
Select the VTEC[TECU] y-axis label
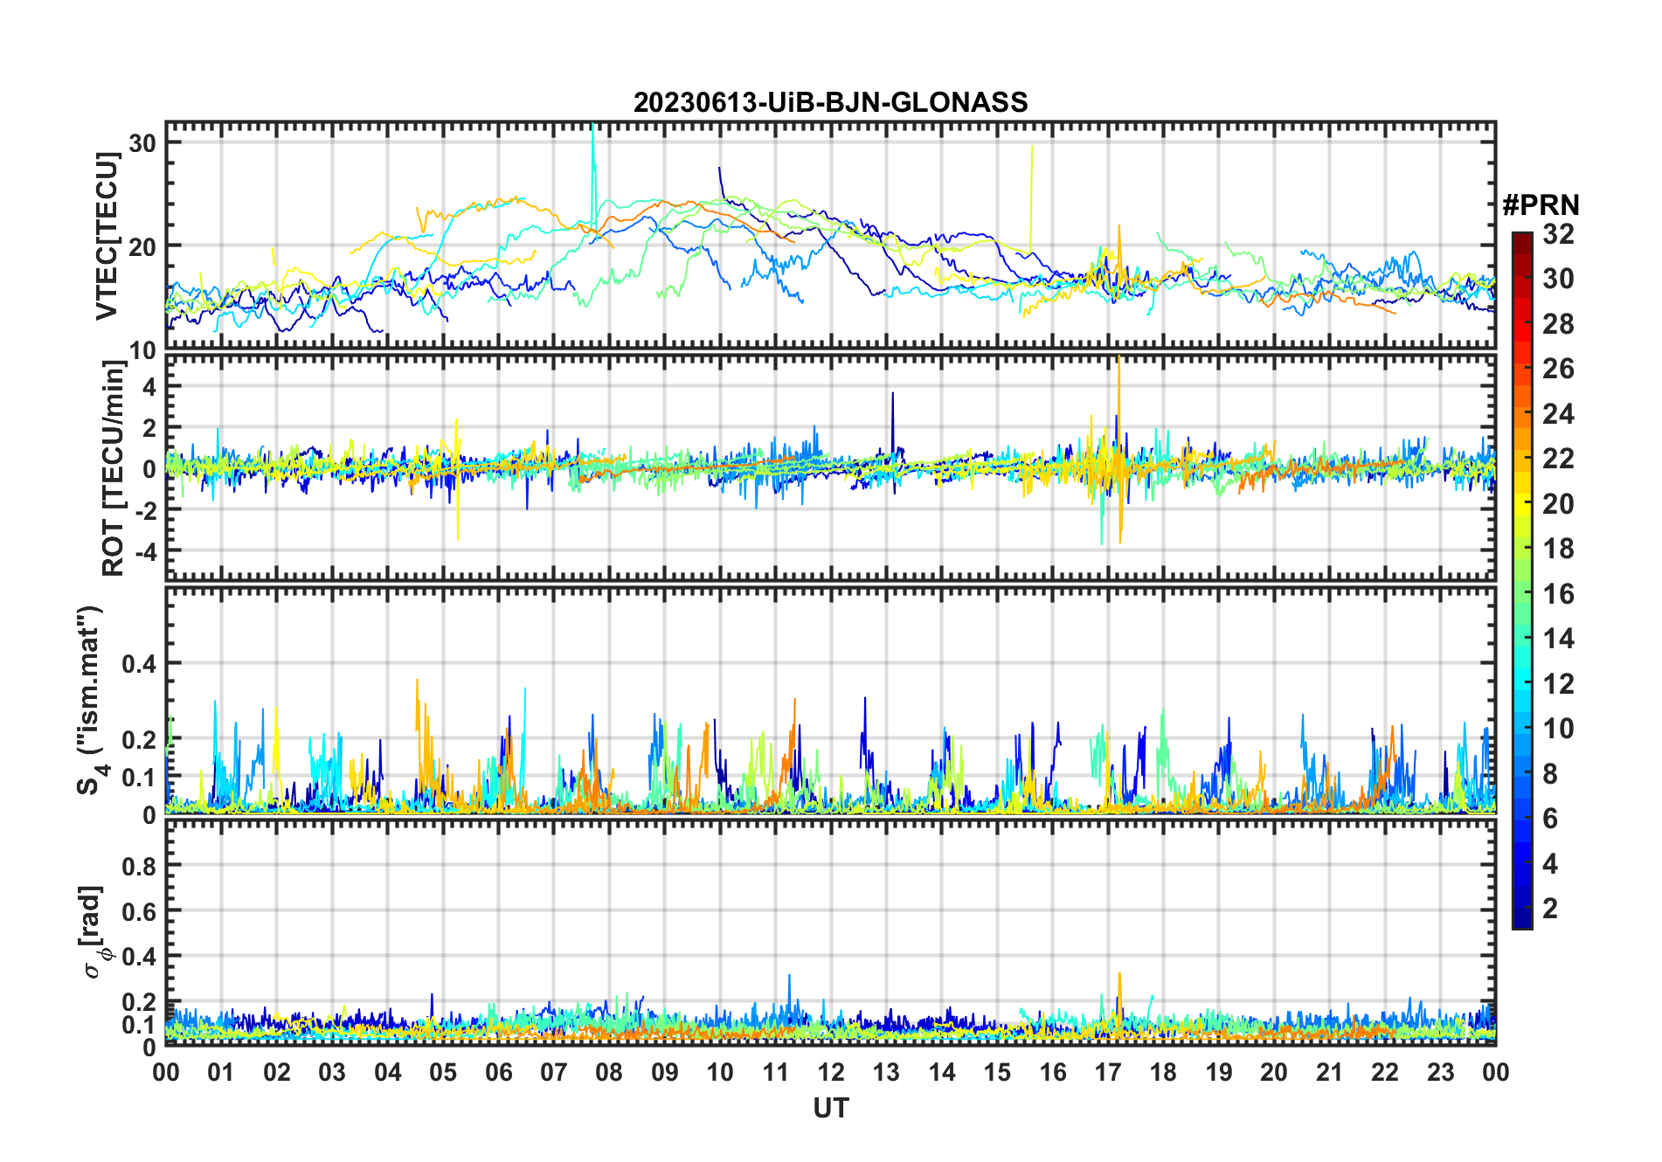(x=107, y=236)
